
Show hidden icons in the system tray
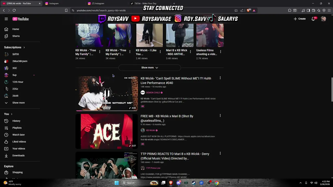click(x=300, y=183)
